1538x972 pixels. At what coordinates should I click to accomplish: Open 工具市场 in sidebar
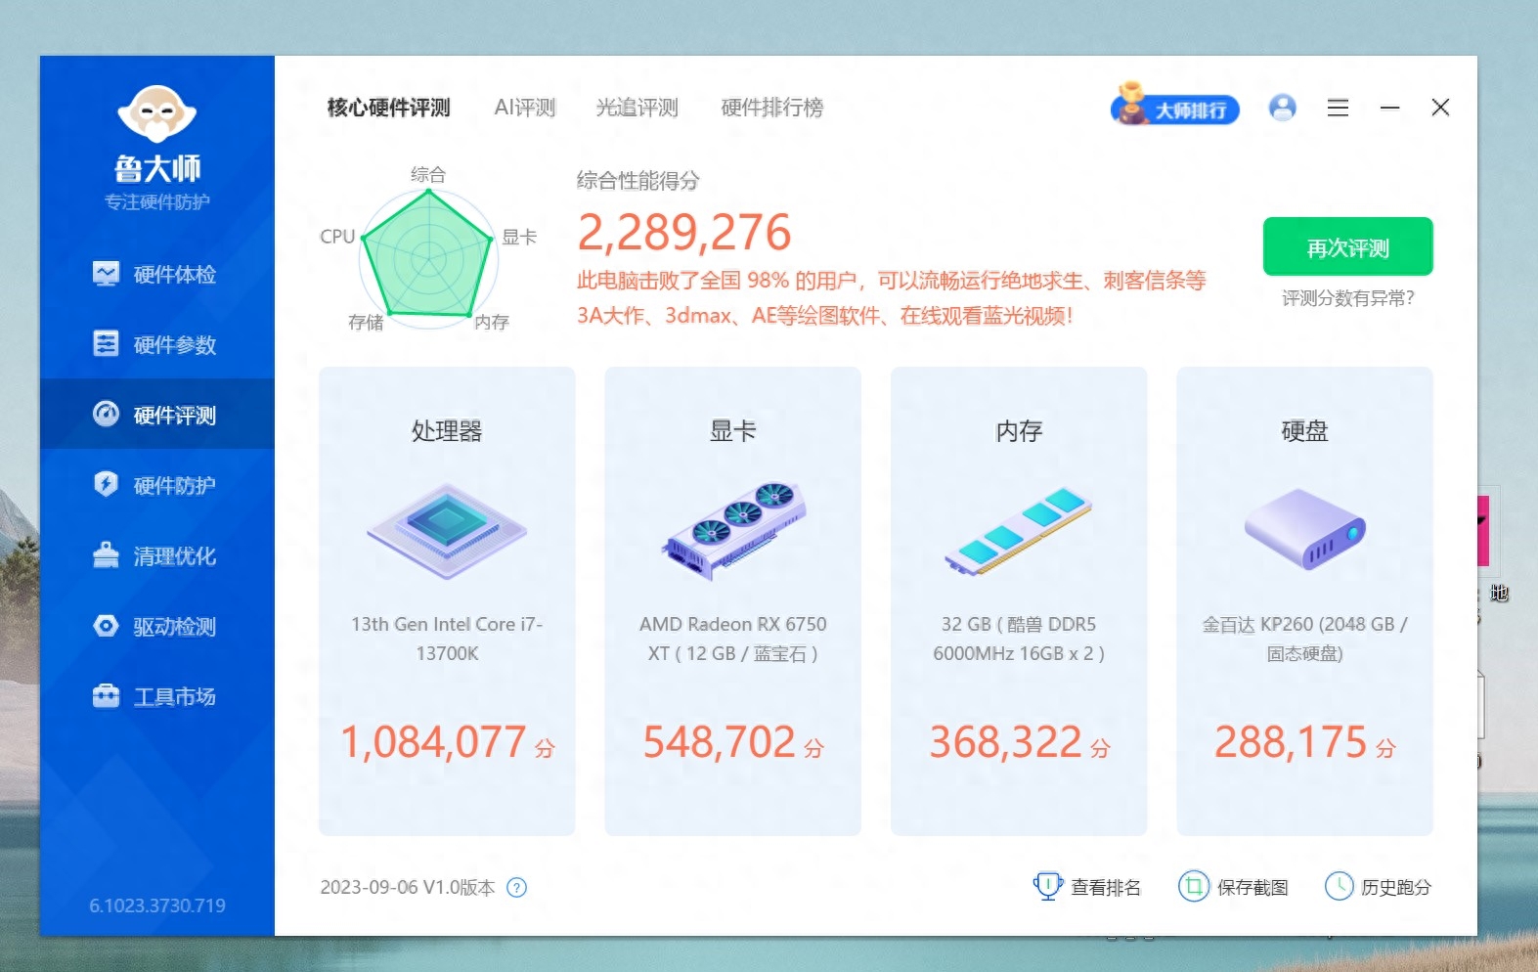pos(156,696)
